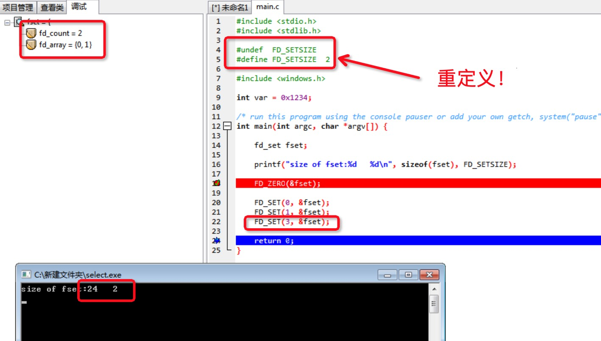The image size is (601, 341).
Task: Click the printf size of fset line
Action: [385, 164]
